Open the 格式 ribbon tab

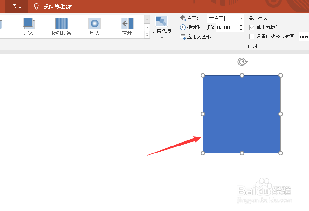(16, 6)
